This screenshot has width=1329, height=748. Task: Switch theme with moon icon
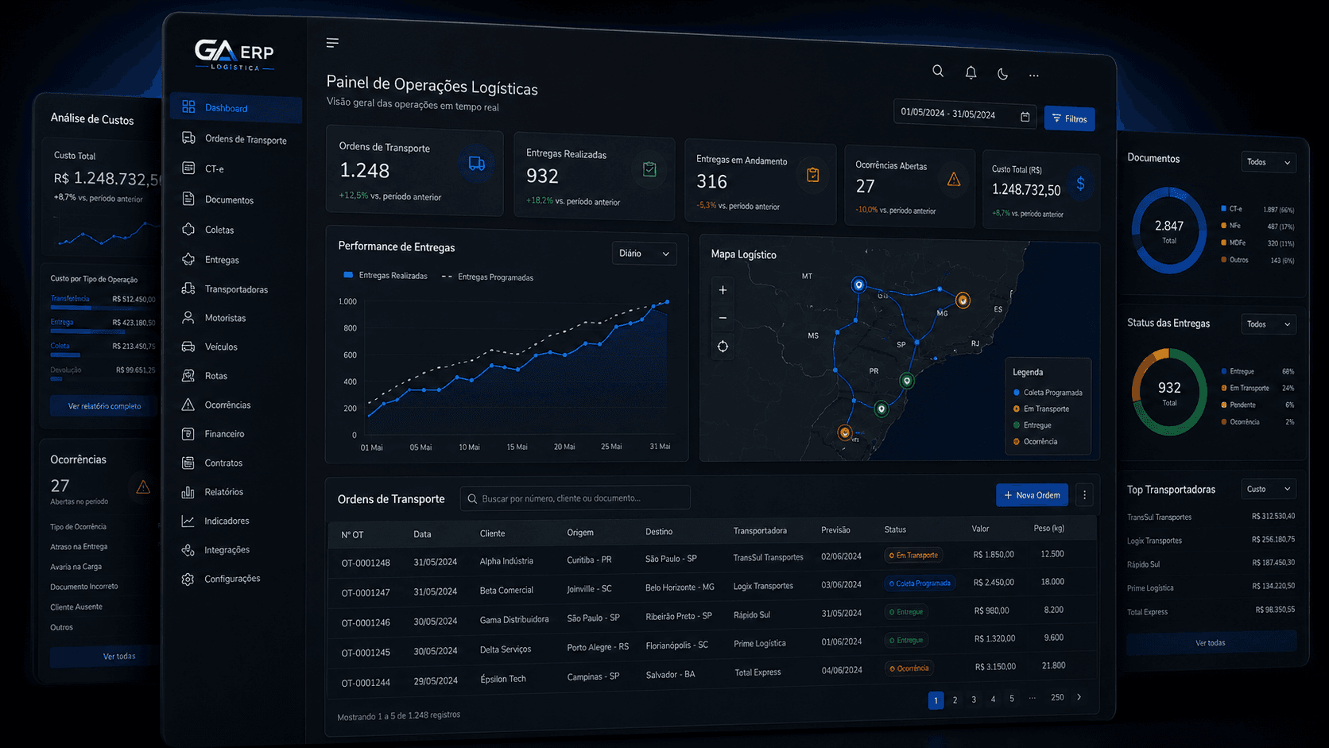click(x=1002, y=74)
